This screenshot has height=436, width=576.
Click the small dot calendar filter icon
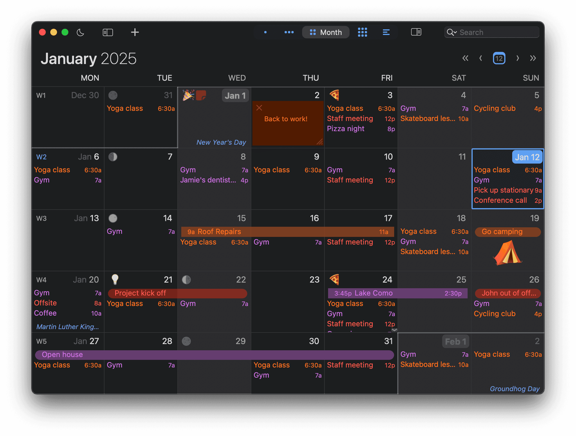[x=265, y=32]
